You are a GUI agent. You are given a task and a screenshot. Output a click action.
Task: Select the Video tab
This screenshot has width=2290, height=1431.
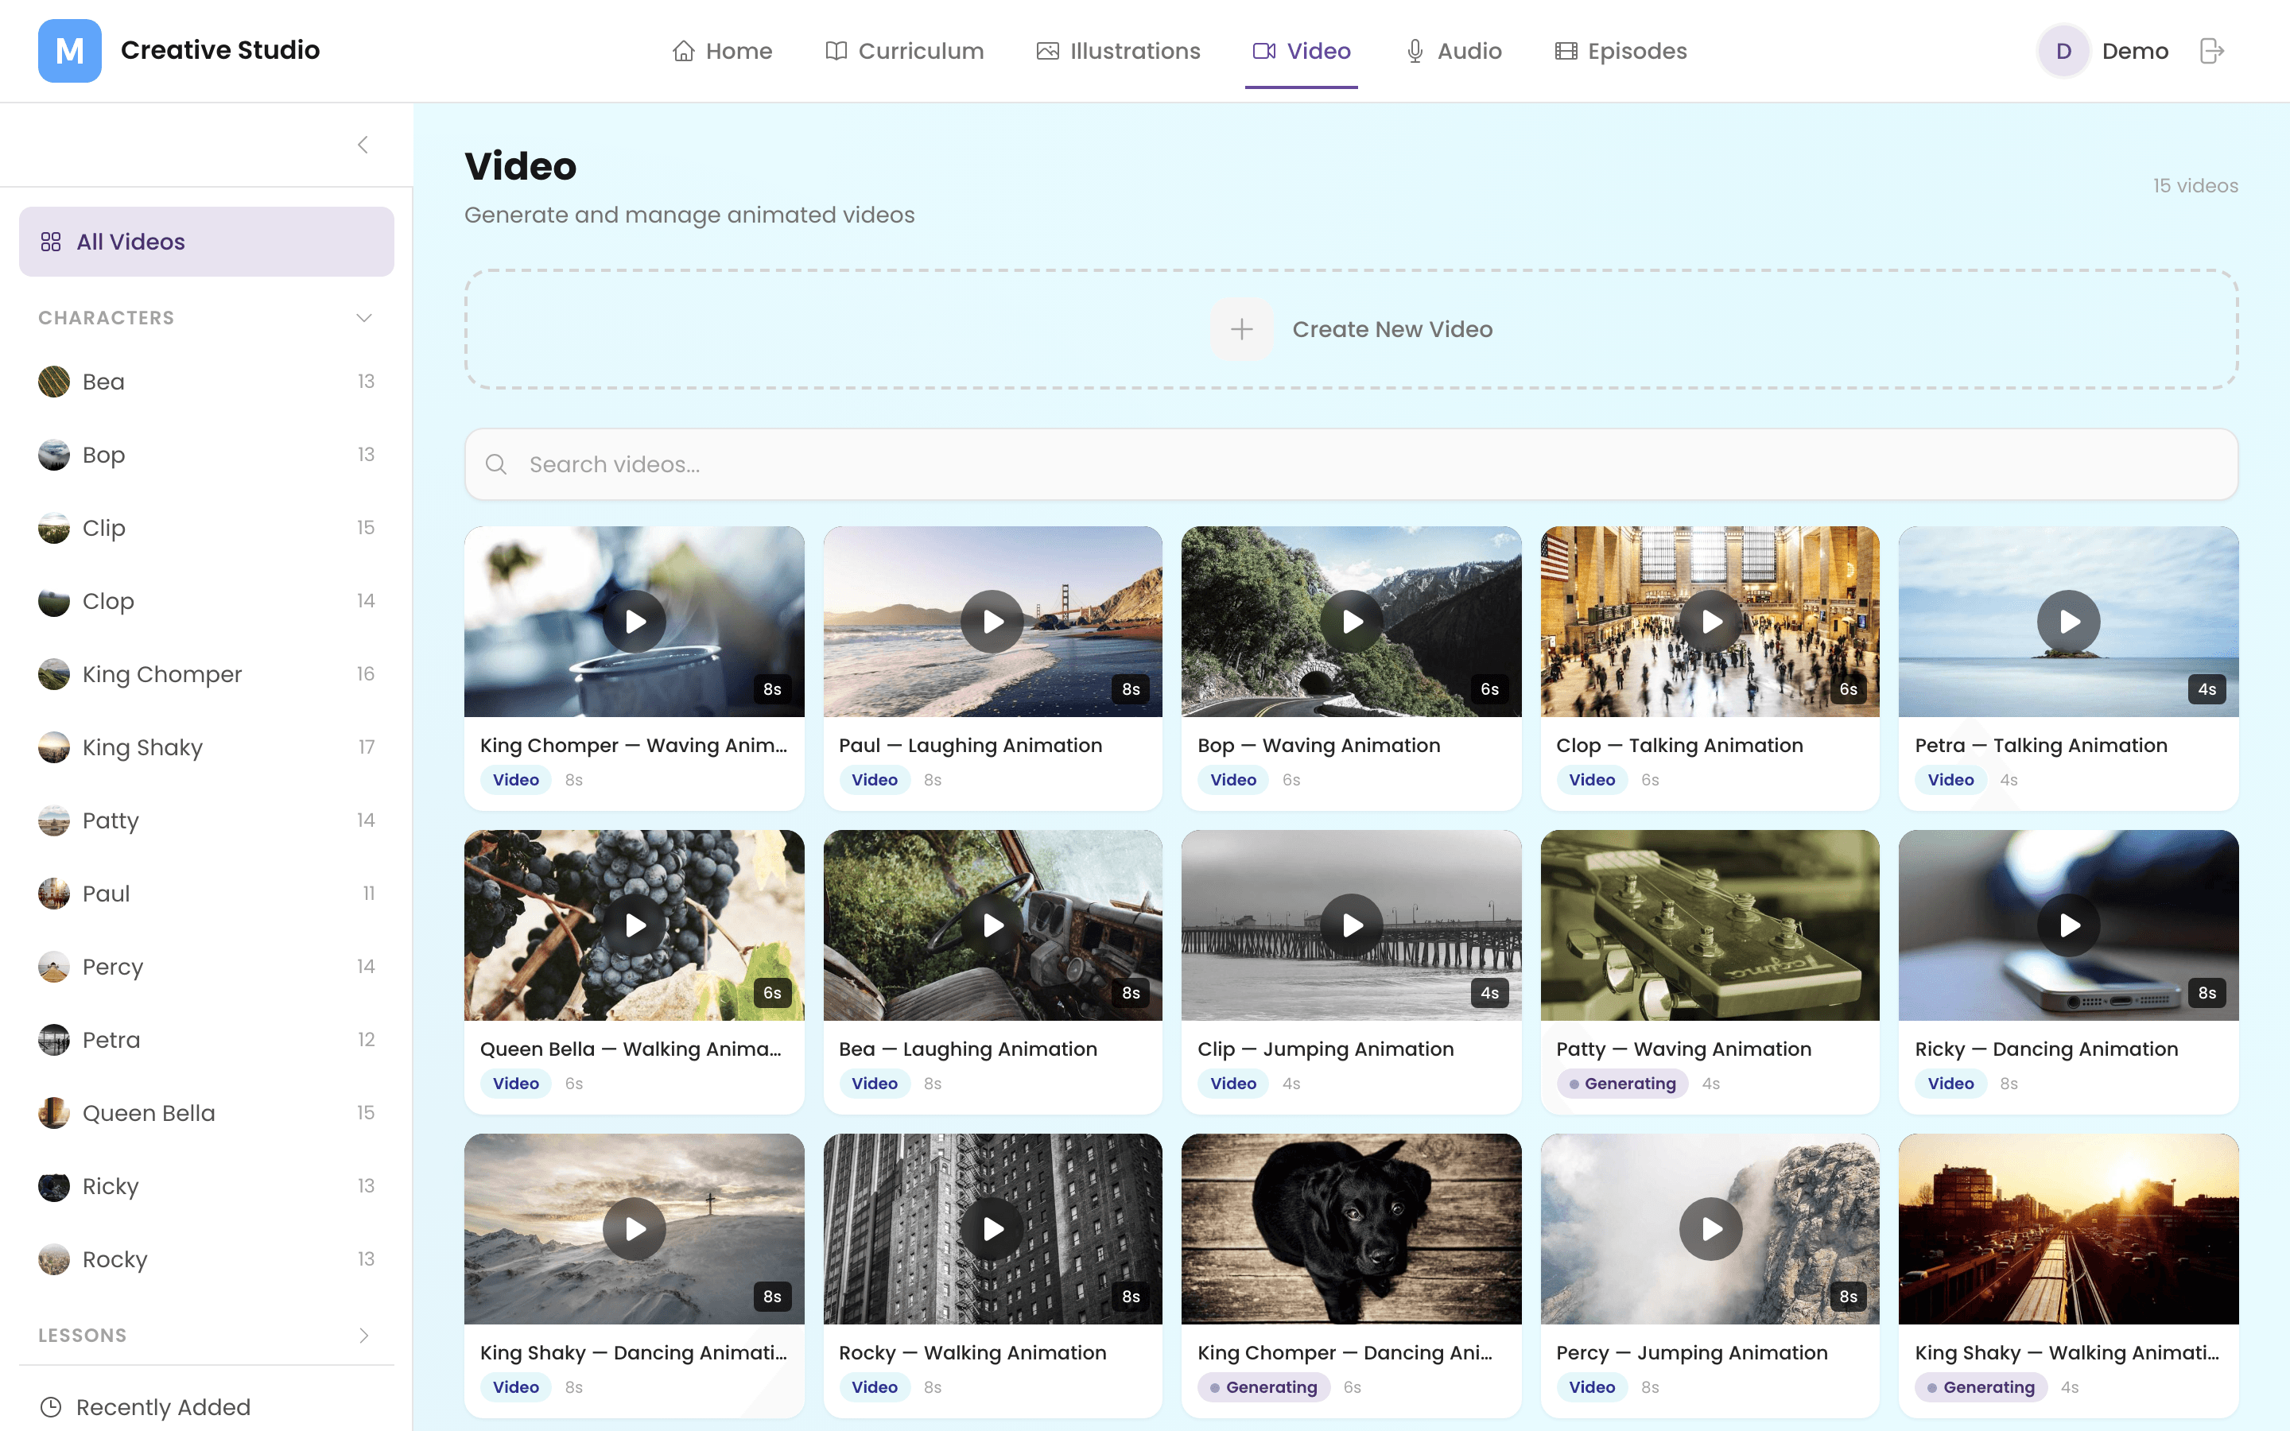(1301, 51)
